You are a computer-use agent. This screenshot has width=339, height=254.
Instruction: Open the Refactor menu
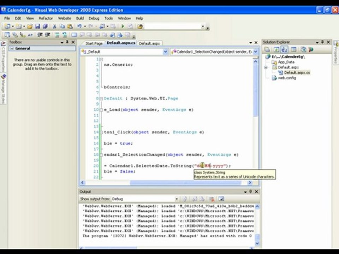click(x=46, y=18)
